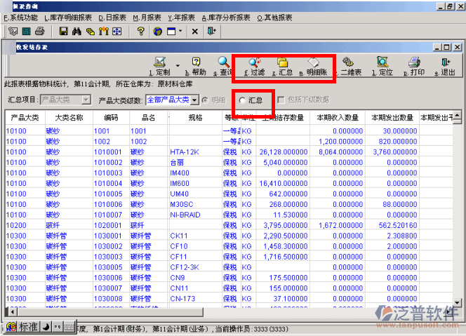This screenshot has height=336, width=466.
Task: Click the 汇总 summary toolbar button
Action: pos(283,65)
